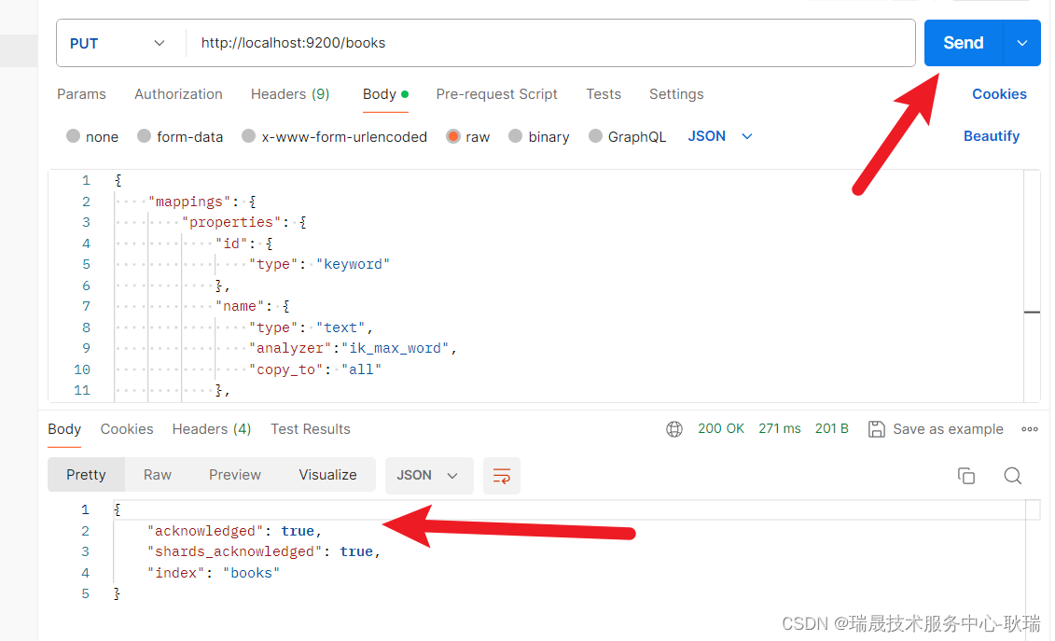Open the Pre-request Script tab
Image resolution: width=1055 pixels, height=641 pixels.
(x=496, y=94)
